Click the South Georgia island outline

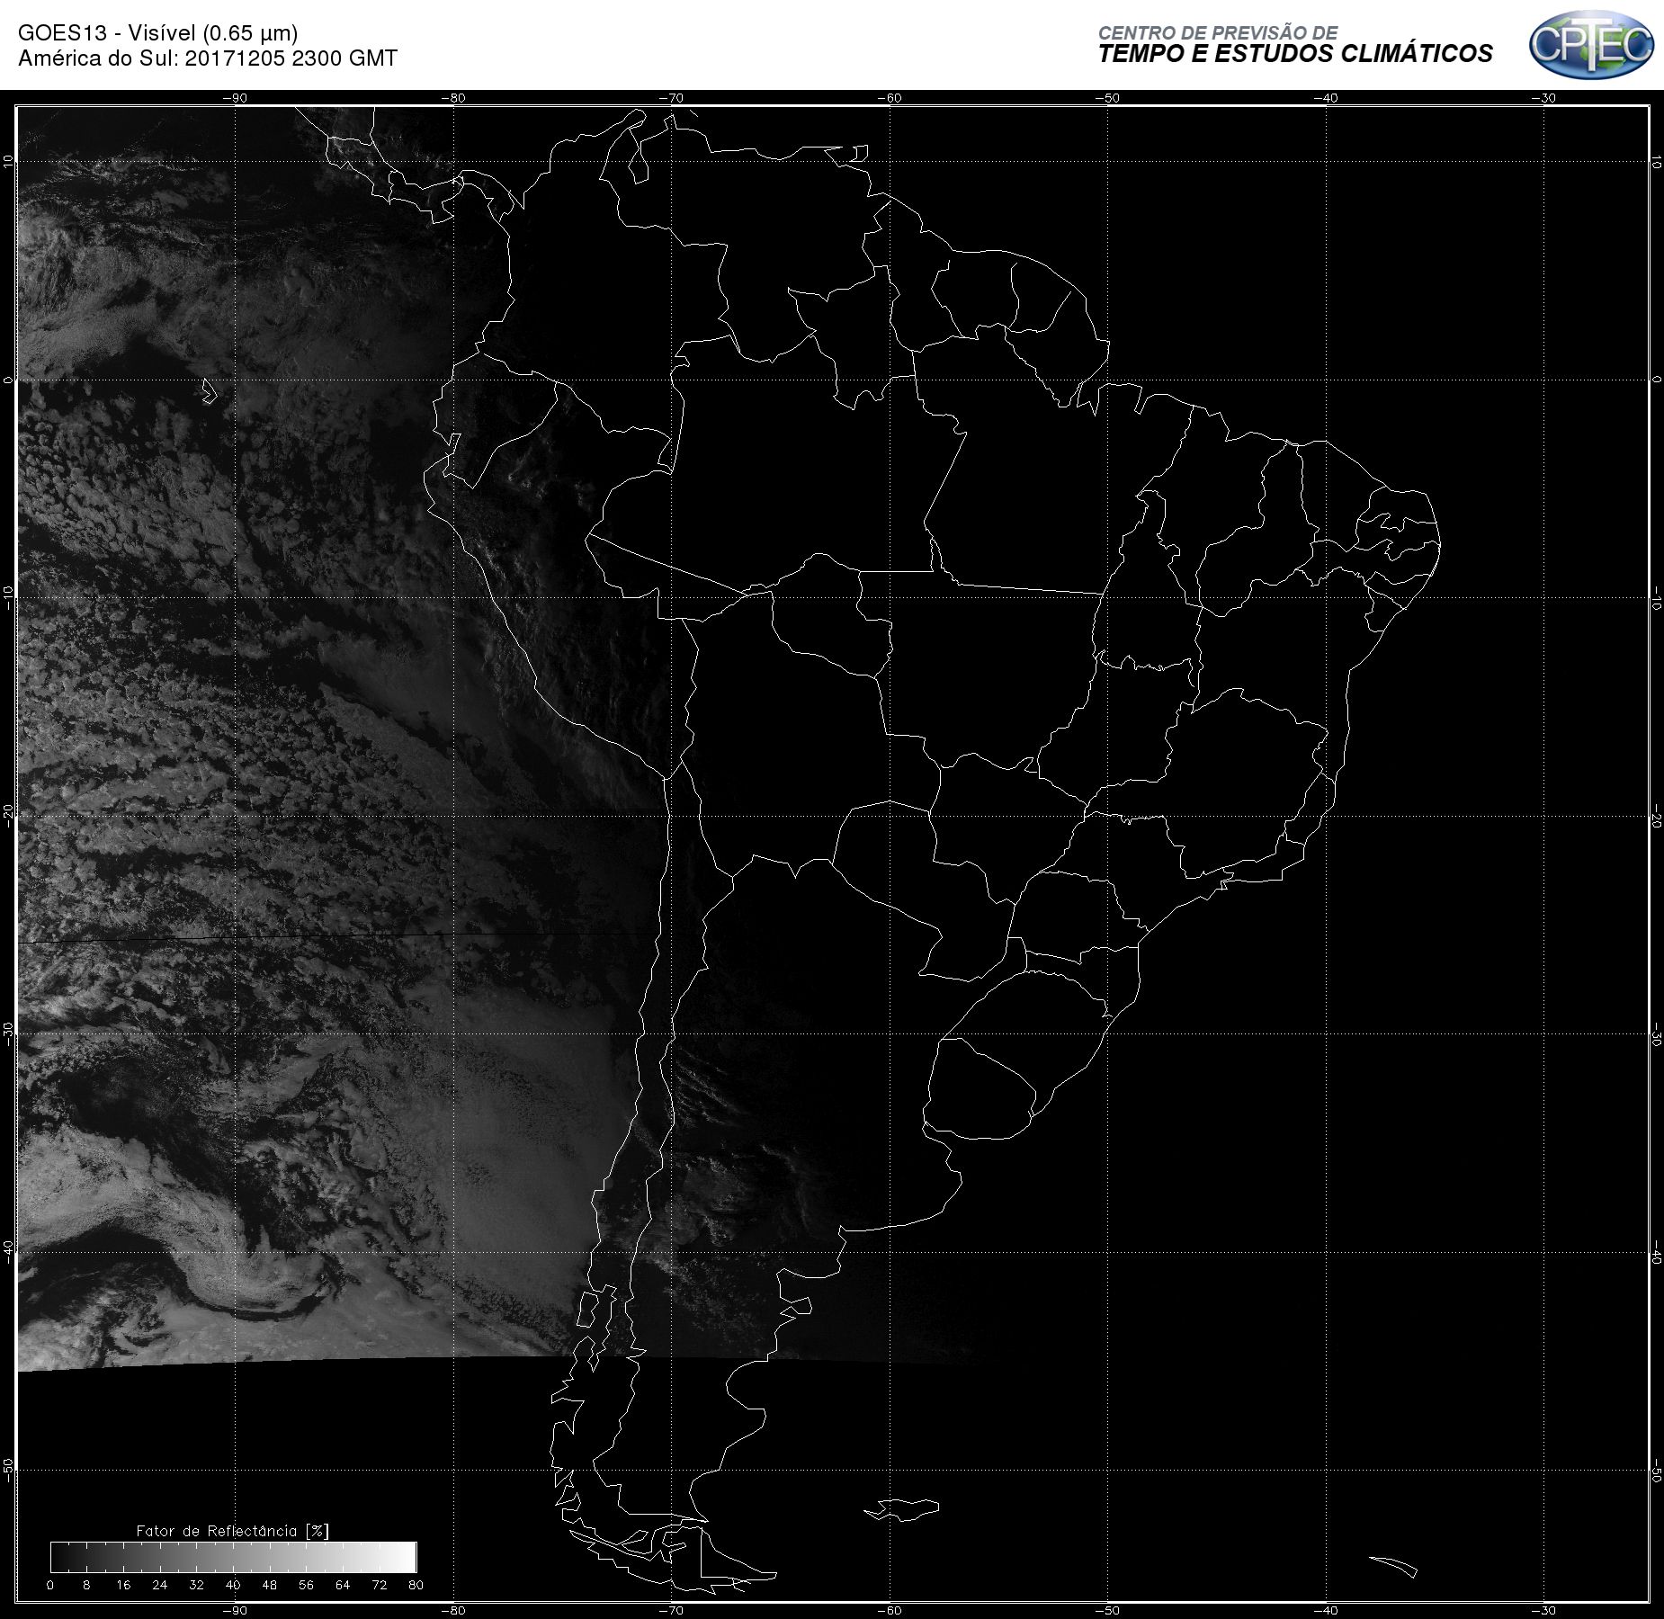(1393, 1566)
